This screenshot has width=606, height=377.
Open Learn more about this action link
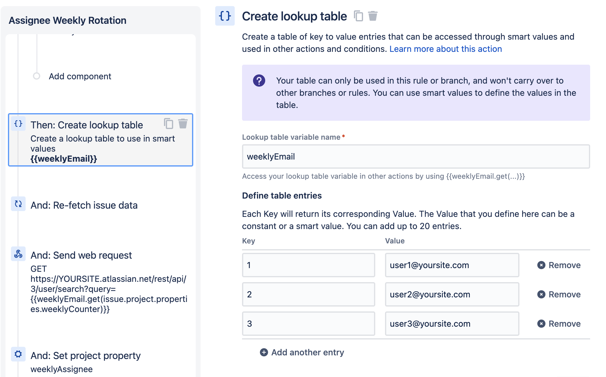click(445, 49)
